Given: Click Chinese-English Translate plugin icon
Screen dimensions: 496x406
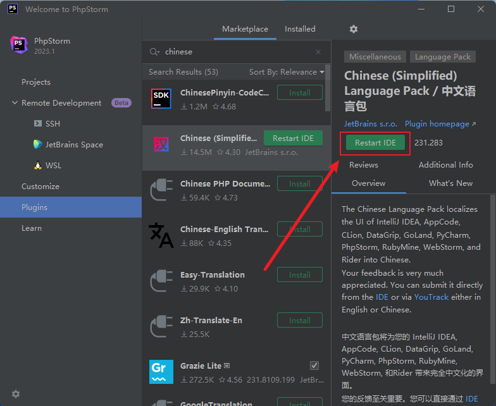Looking at the screenshot, I should (161, 235).
